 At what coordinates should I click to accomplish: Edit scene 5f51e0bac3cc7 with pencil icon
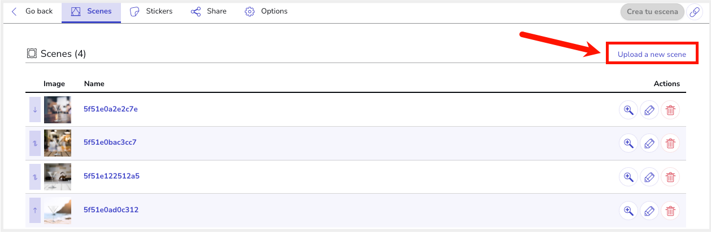649,144
